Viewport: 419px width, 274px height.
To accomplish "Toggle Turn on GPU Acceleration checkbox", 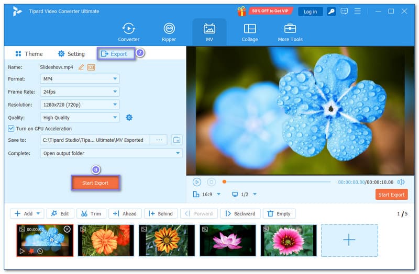I will click(x=11, y=129).
